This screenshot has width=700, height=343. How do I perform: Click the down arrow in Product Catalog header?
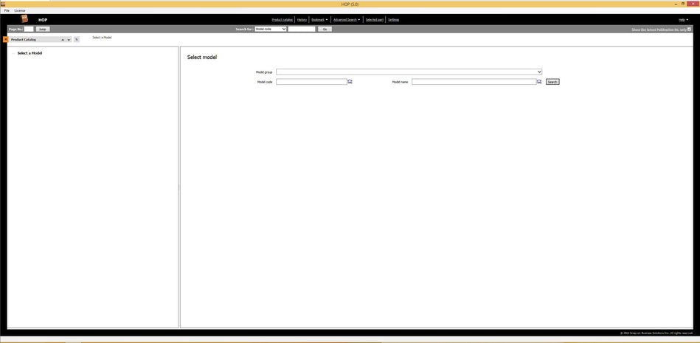coord(69,40)
